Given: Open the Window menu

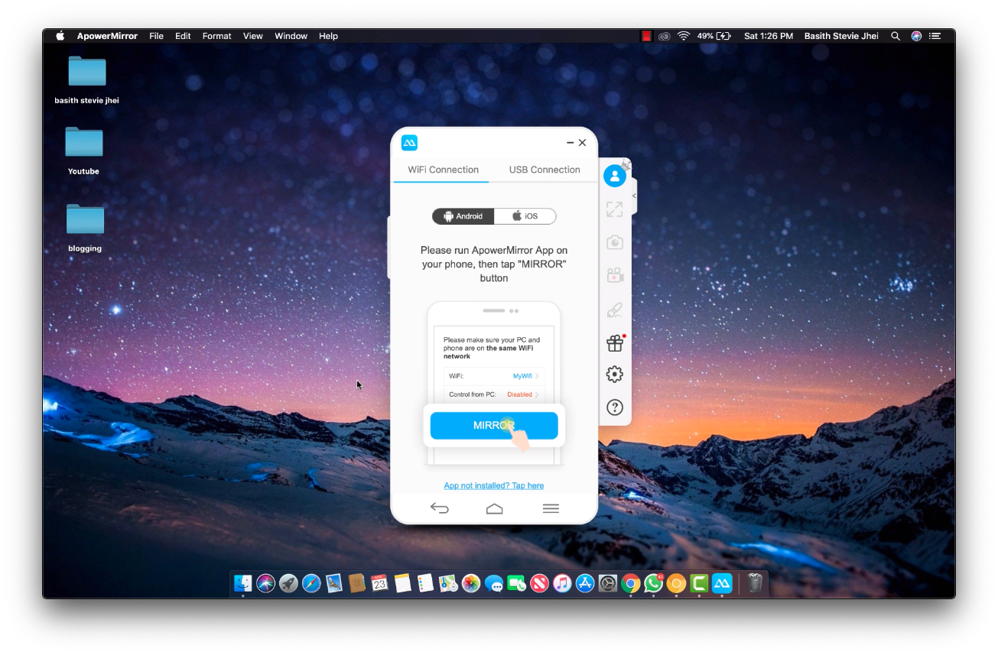Looking at the screenshot, I should [x=291, y=36].
